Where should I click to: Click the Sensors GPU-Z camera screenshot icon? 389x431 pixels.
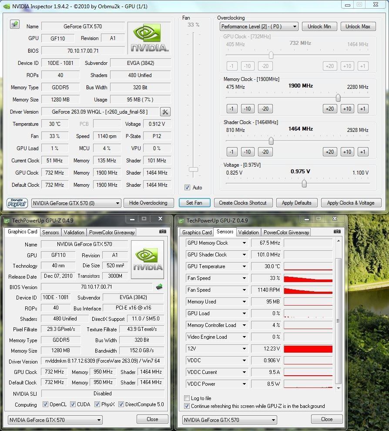[337, 232]
